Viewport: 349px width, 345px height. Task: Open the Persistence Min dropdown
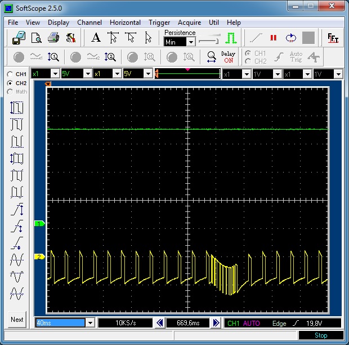click(x=191, y=42)
